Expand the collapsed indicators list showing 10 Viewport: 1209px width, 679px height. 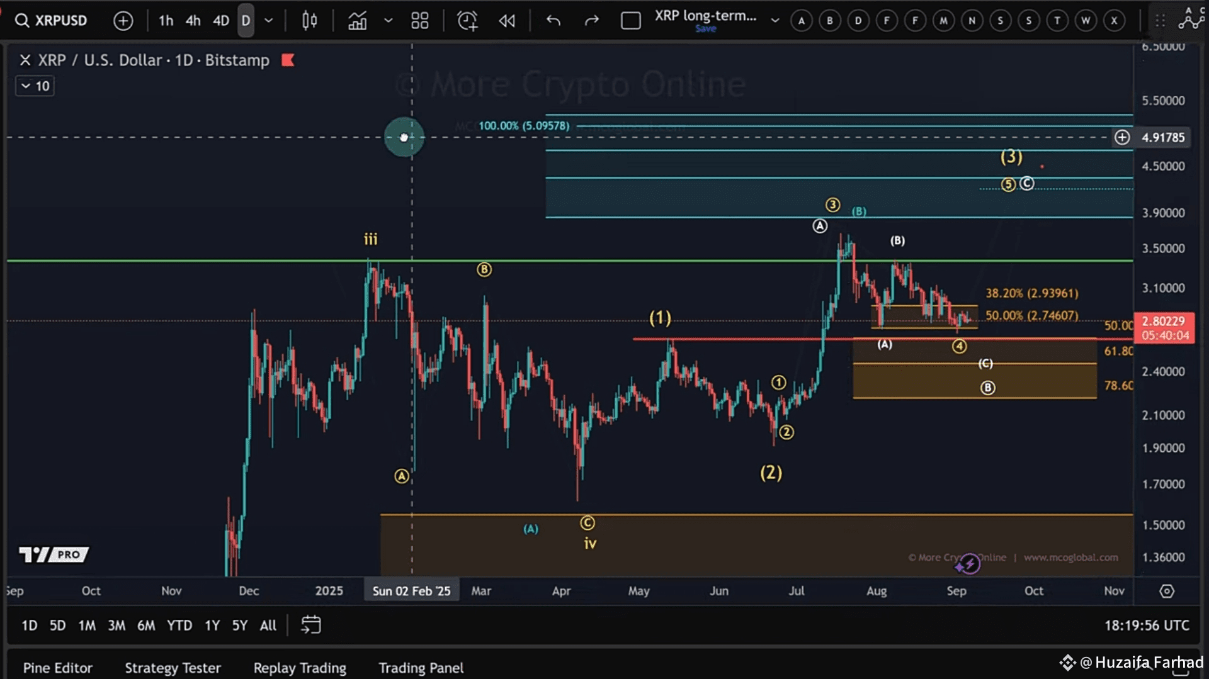pos(35,86)
